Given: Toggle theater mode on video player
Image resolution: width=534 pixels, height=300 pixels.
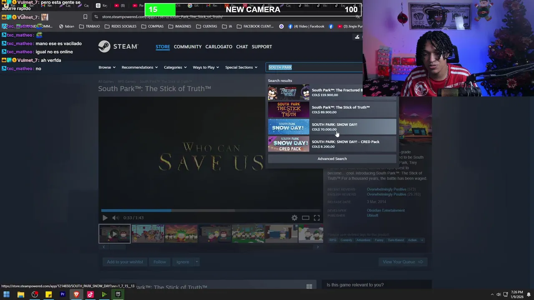Looking at the screenshot, I should click(306, 217).
